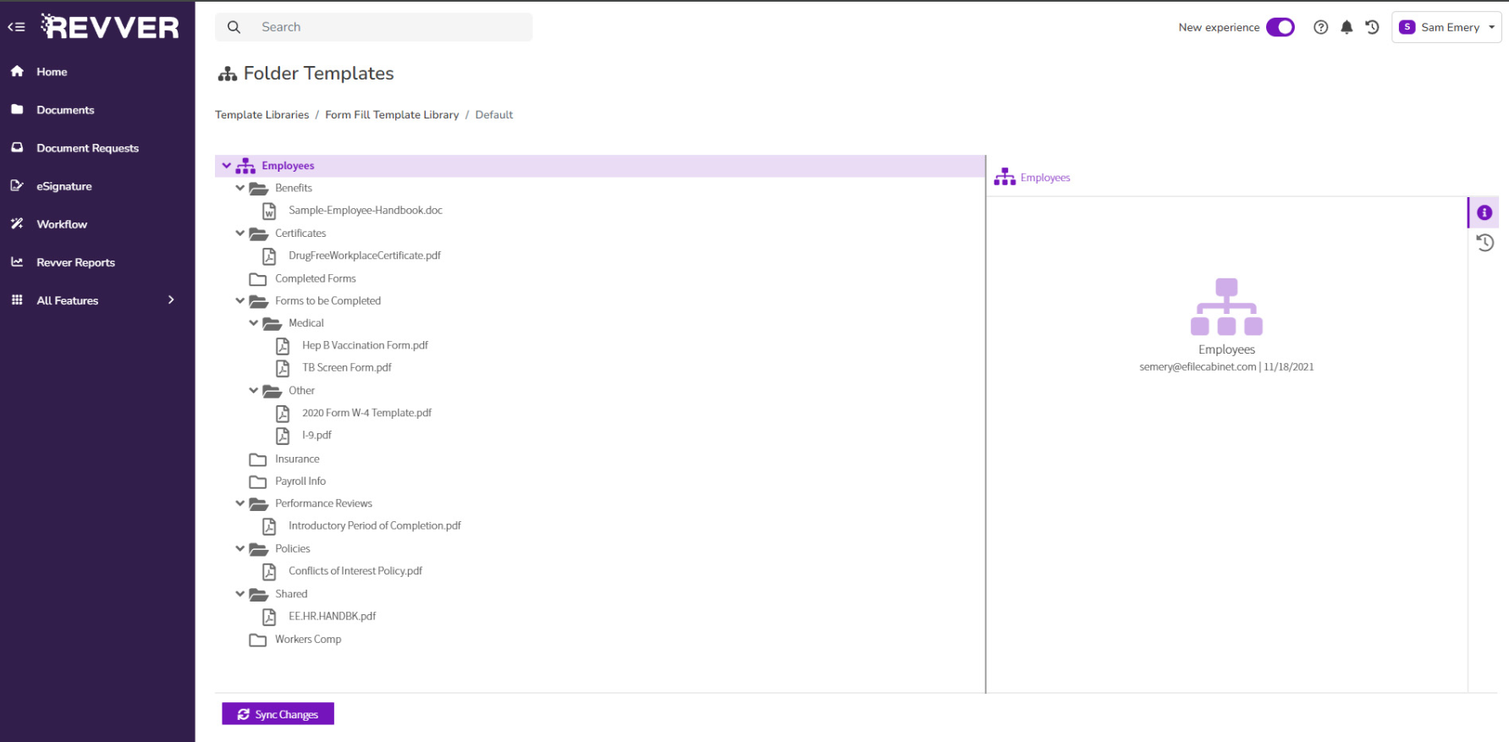Click the Home house icon
Image resolution: width=1509 pixels, height=742 pixels.
click(17, 72)
